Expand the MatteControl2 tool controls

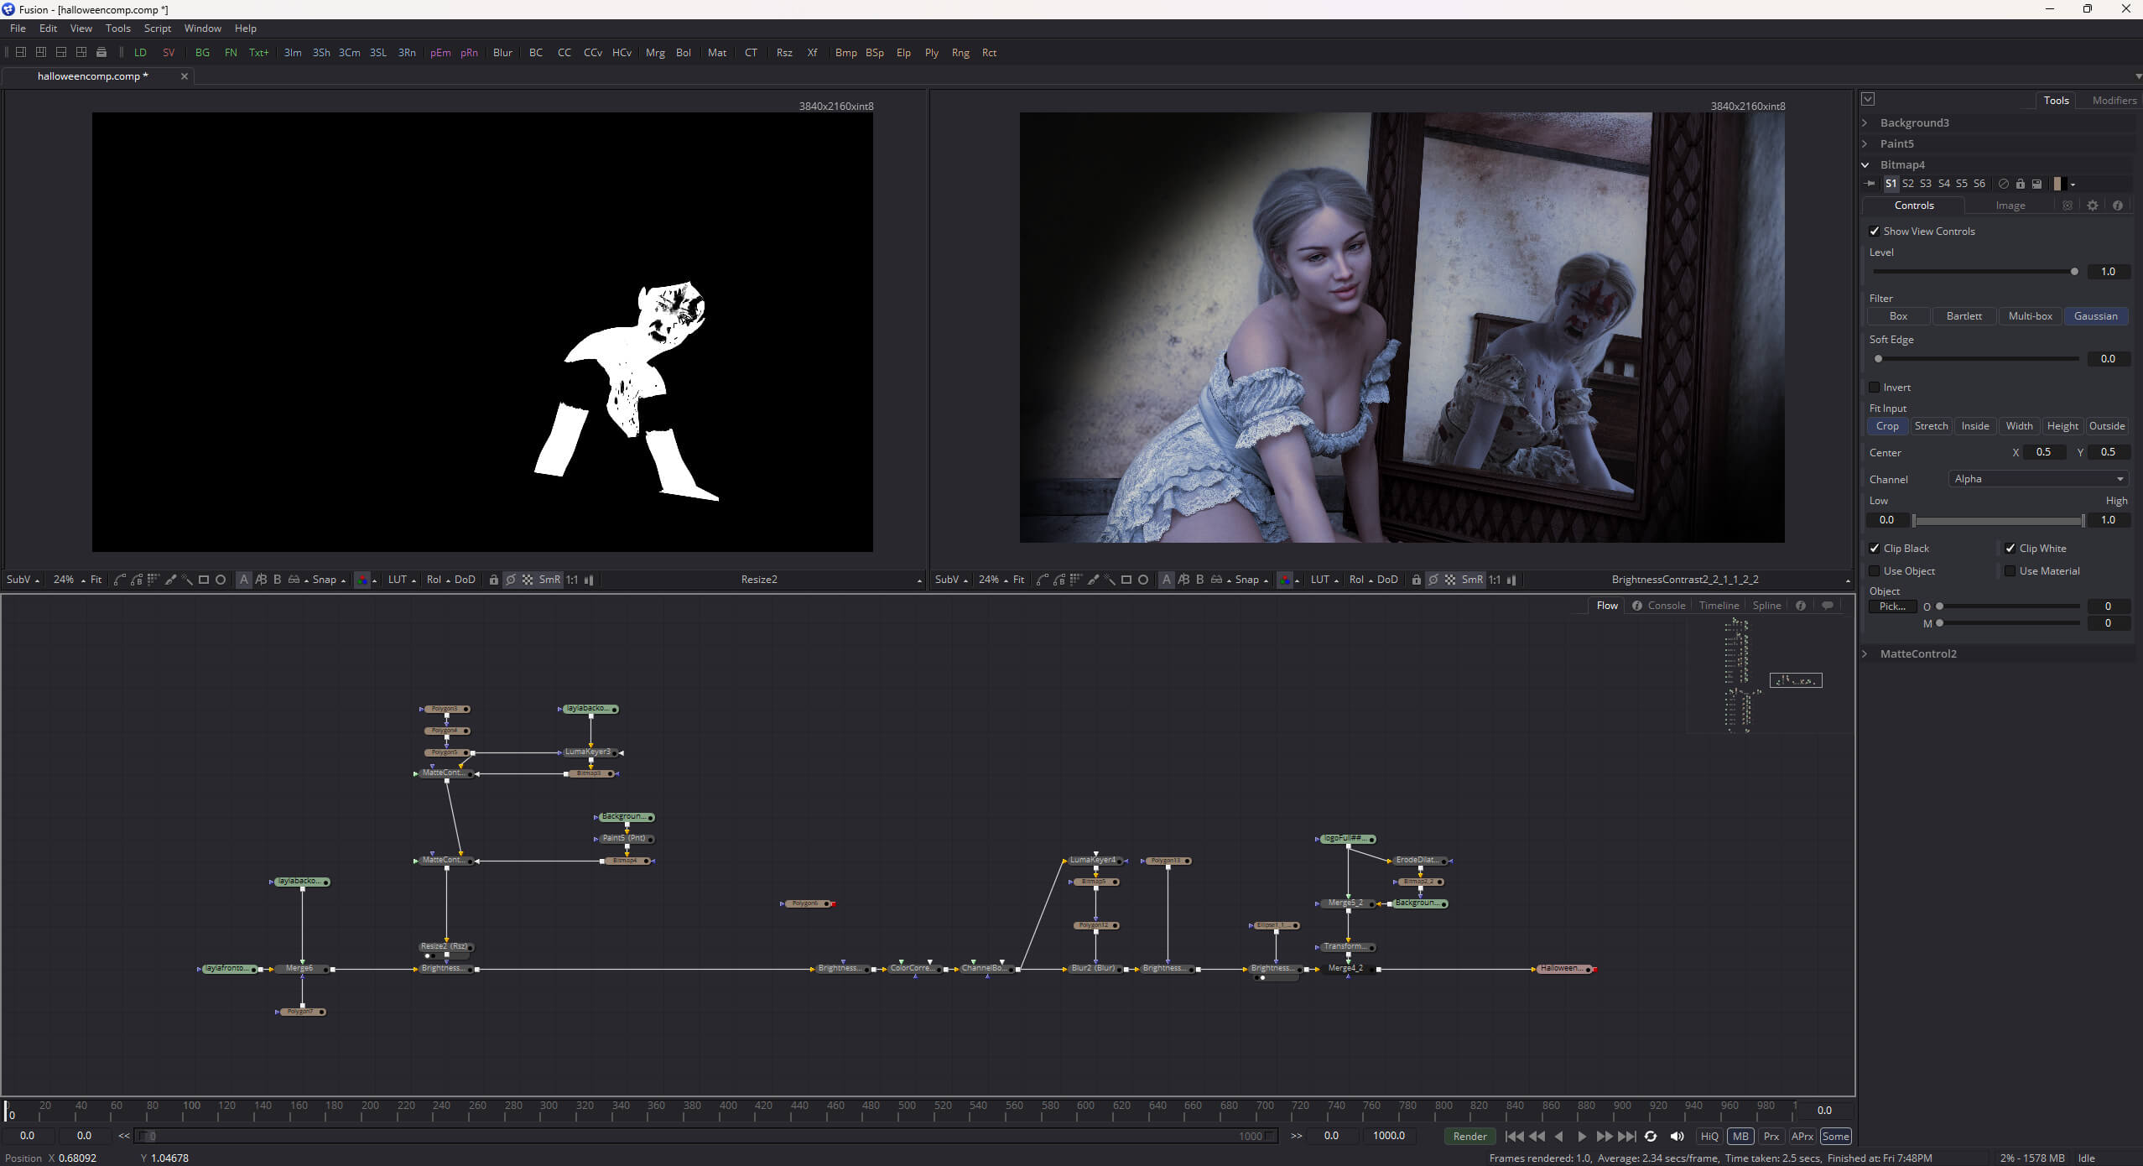pos(1865,653)
